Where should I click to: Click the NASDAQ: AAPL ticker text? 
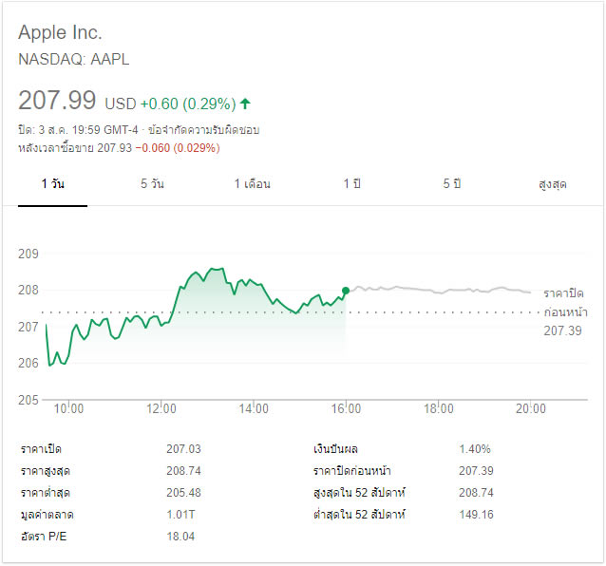(74, 59)
